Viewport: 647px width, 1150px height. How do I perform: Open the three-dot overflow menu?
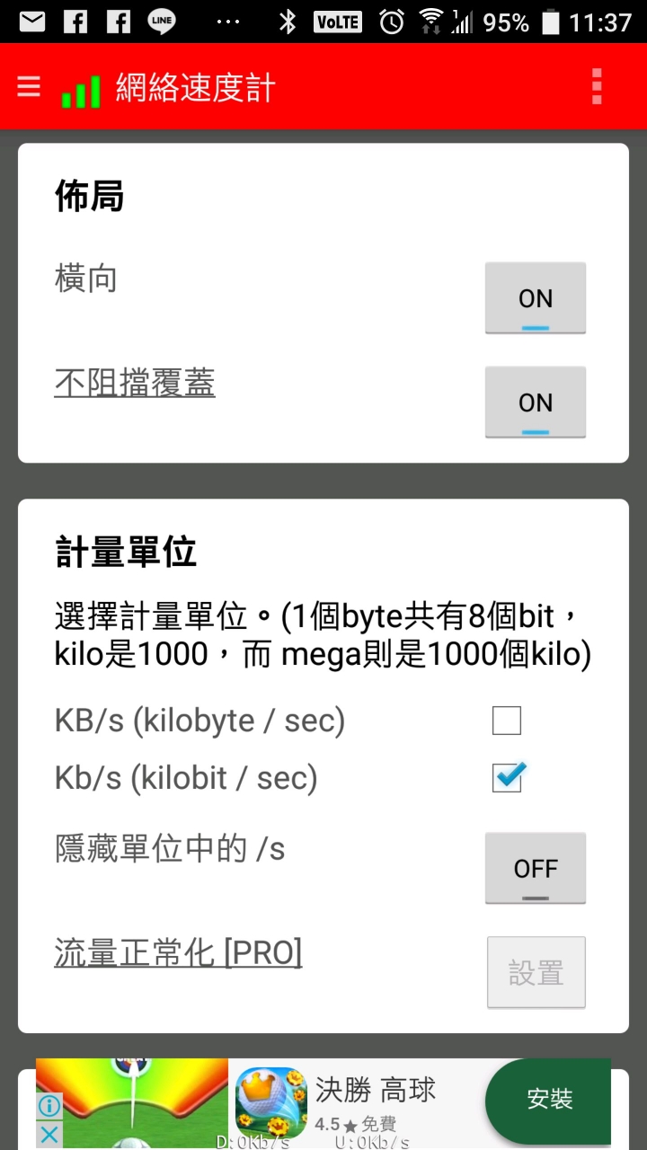pos(597,87)
